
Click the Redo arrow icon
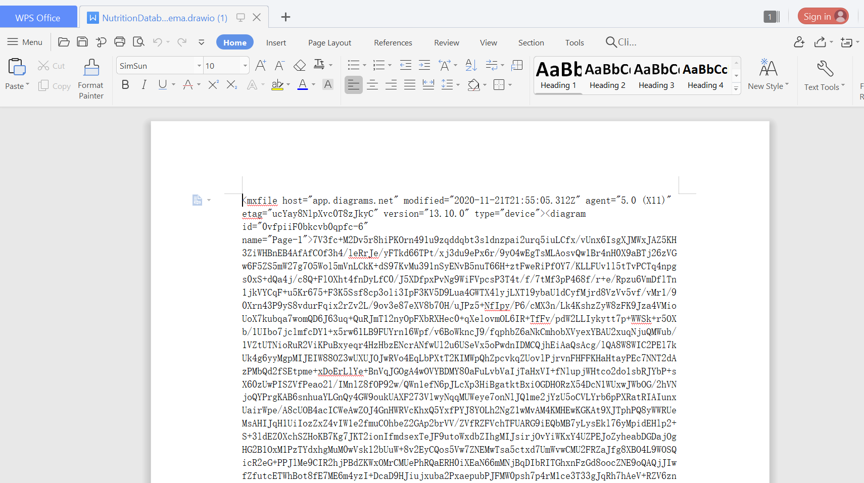coord(182,42)
